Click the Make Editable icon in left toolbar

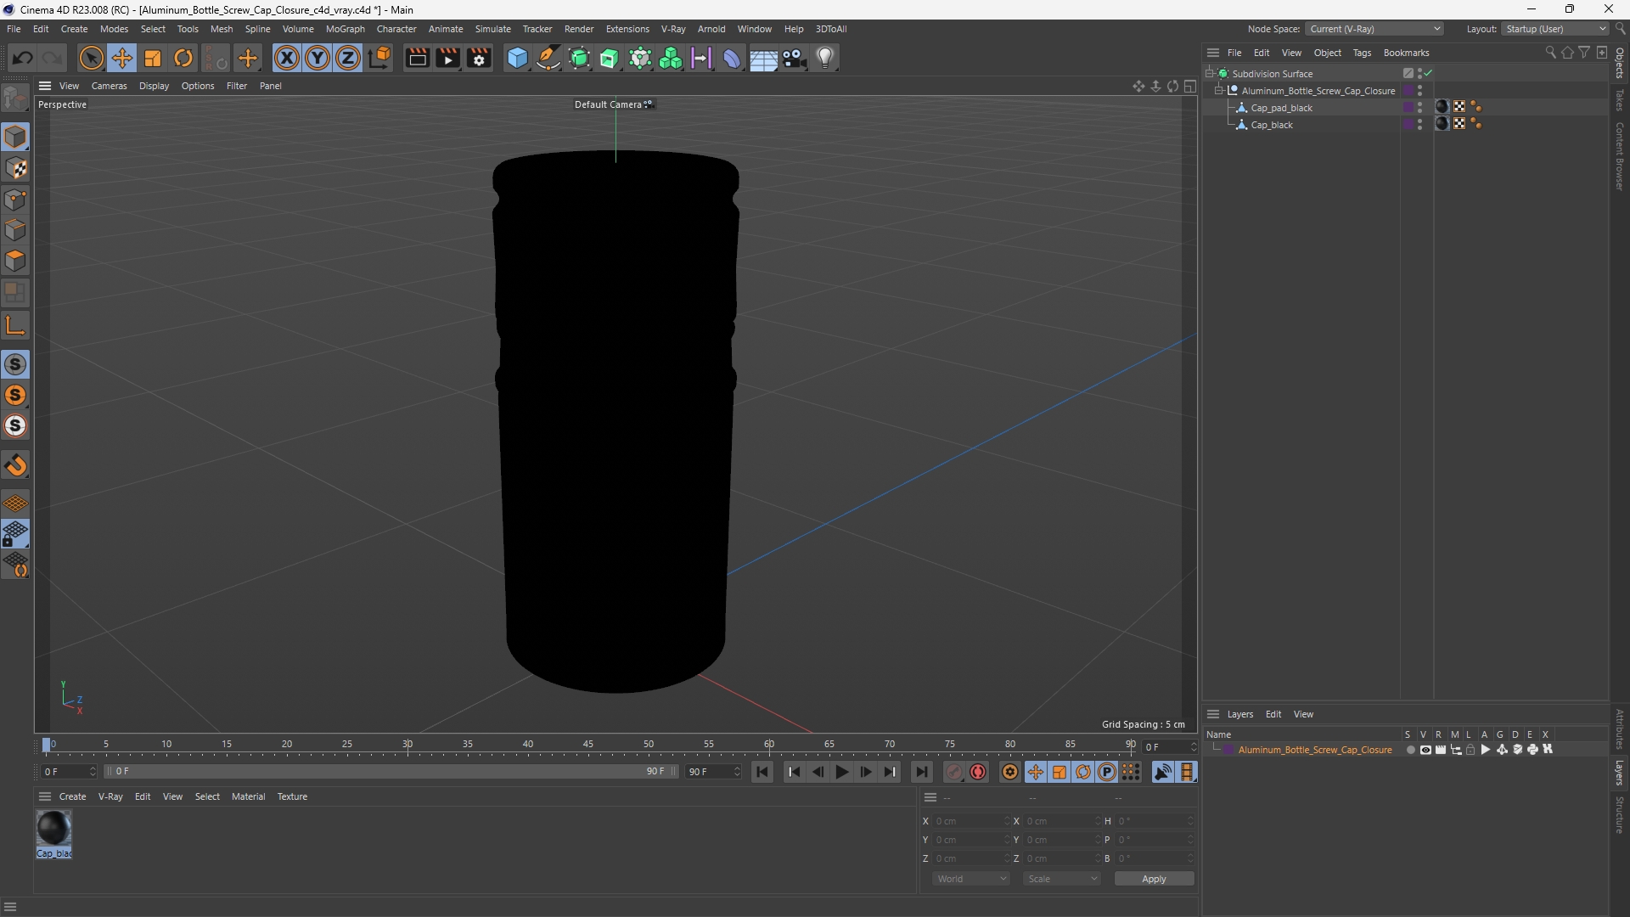click(15, 99)
